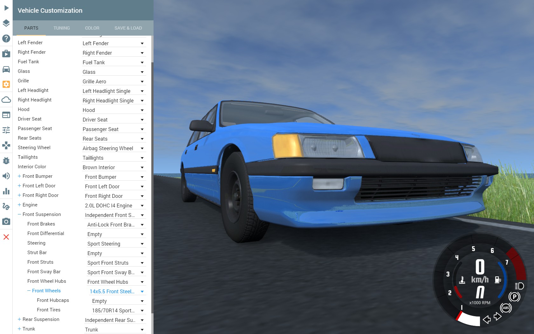
Task: Open the Right Headlight Single dropdown
Action: point(114,101)
